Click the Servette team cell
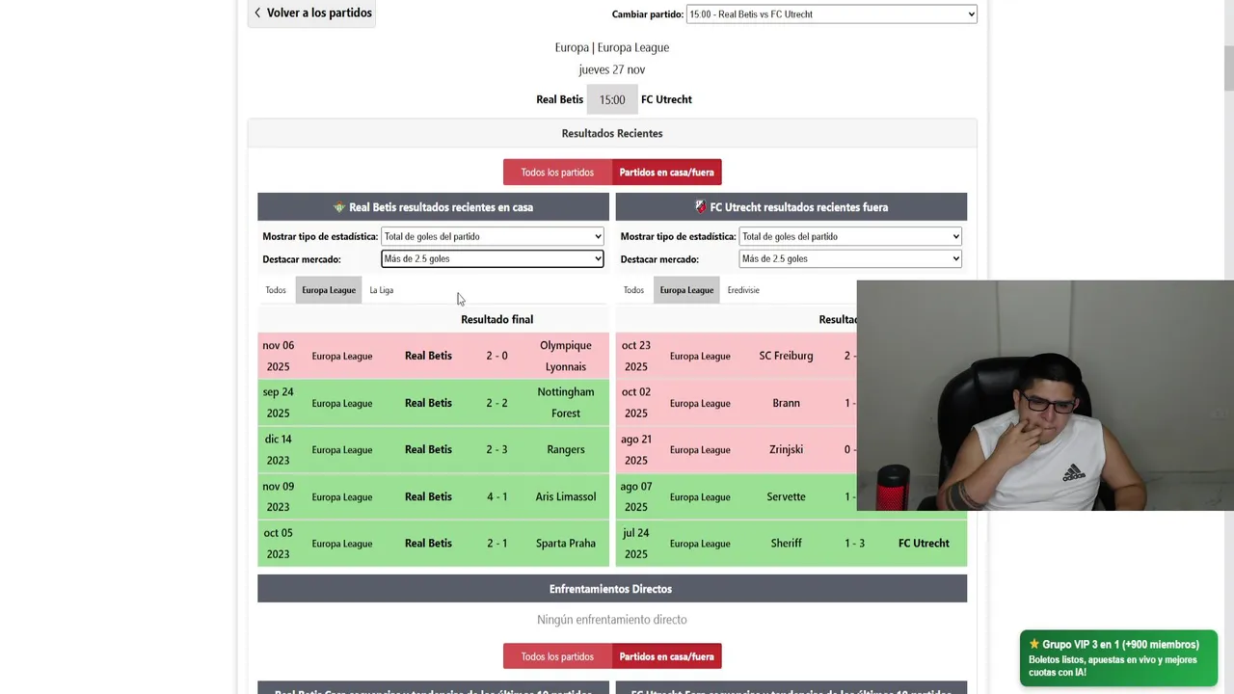Viewport: 1234px width, 694px height. (786, 496)
